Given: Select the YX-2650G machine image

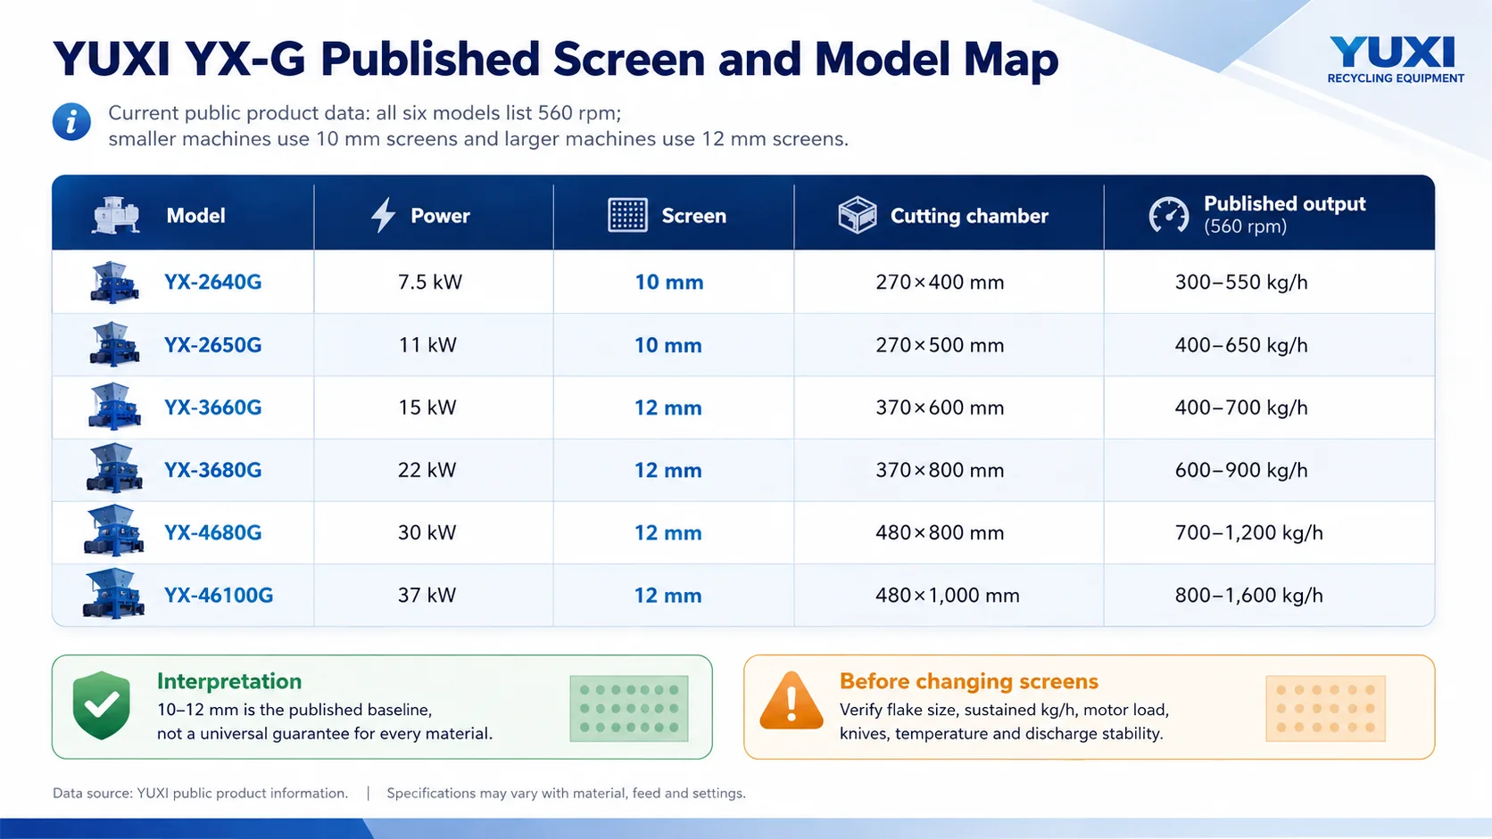Looking at the screenshot, I should point(114,344).
